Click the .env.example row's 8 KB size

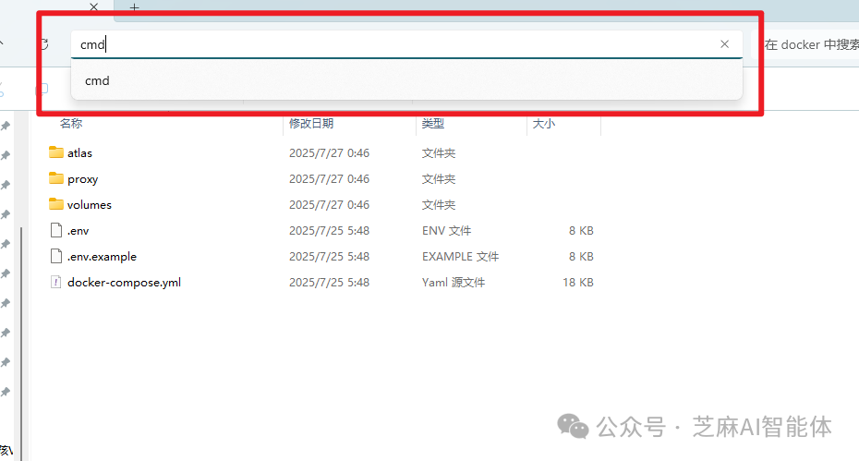click(581, 257)
